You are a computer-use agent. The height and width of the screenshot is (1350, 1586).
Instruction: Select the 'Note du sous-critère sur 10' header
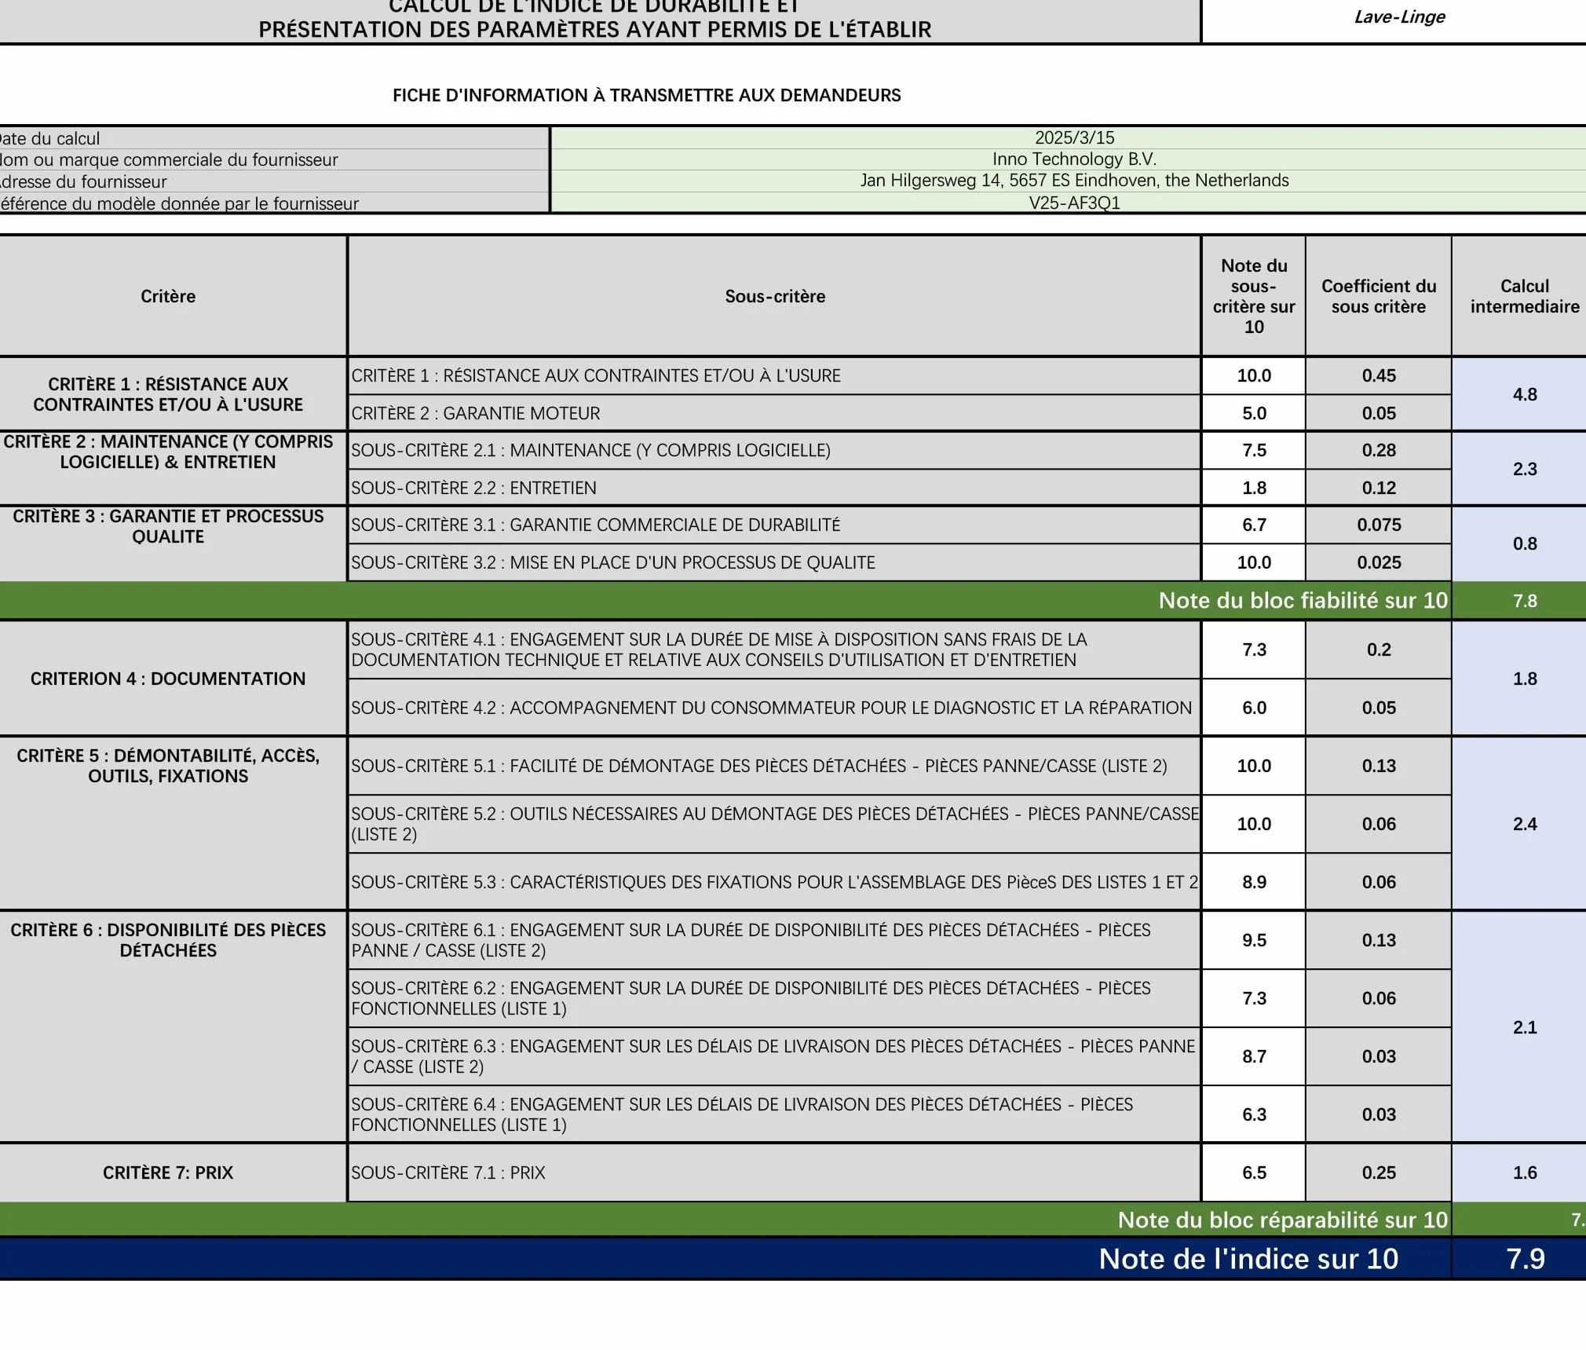(1254, 296)
